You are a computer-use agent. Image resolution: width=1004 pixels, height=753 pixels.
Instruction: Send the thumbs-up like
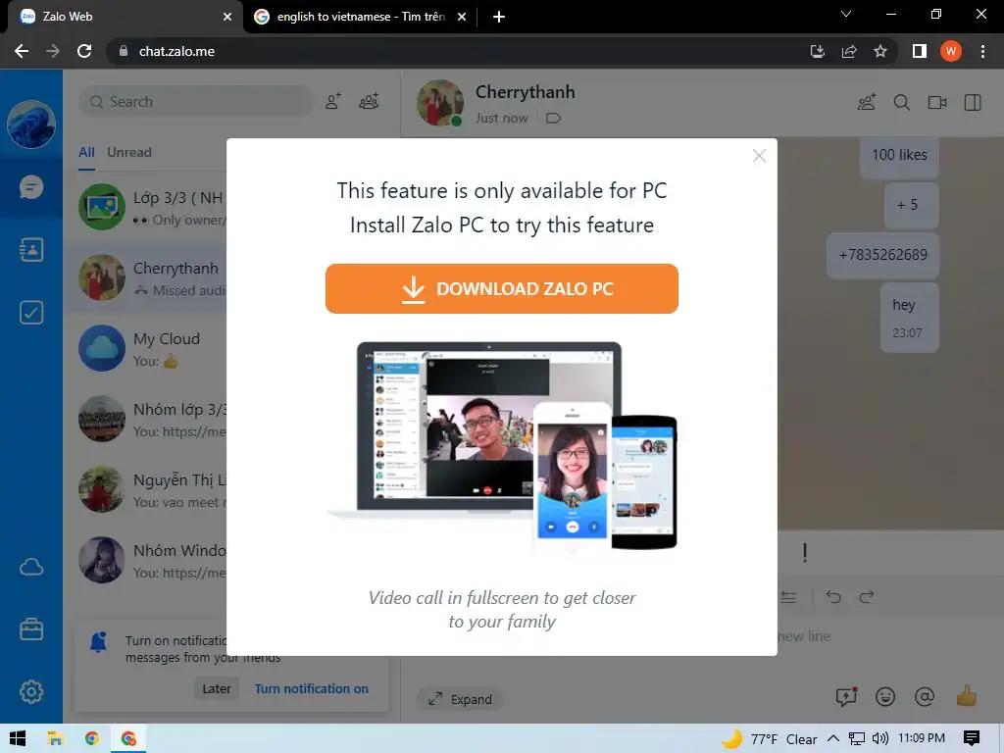[x=966, y=696]
